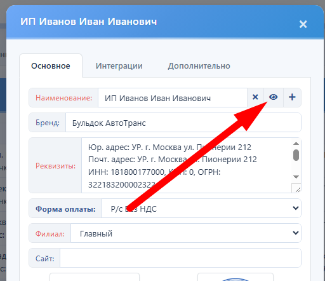
Task: Switch to the Основное tab
Action: coord(51,66)
